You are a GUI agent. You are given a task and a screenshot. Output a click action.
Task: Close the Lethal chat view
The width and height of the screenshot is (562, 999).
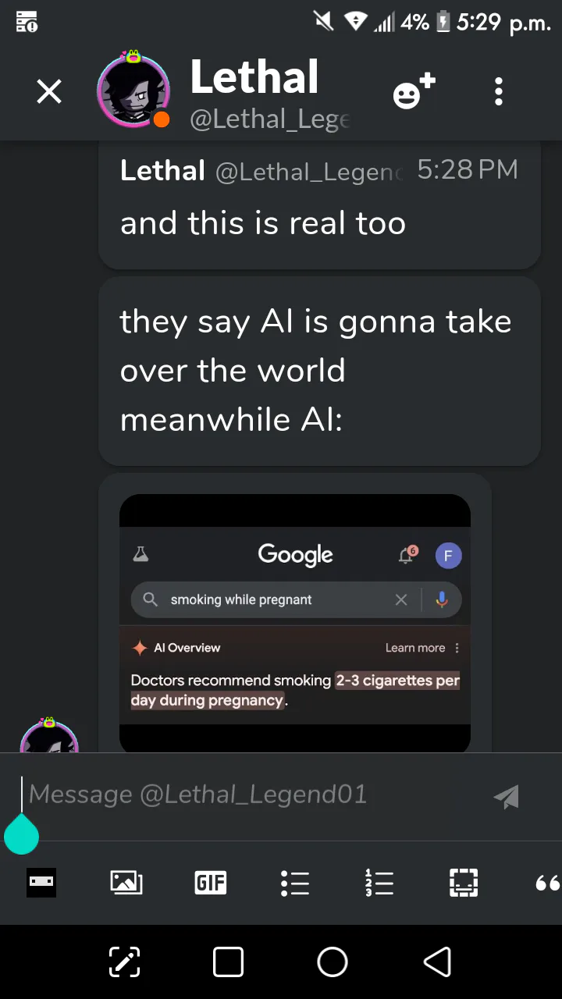pos(48,92)
